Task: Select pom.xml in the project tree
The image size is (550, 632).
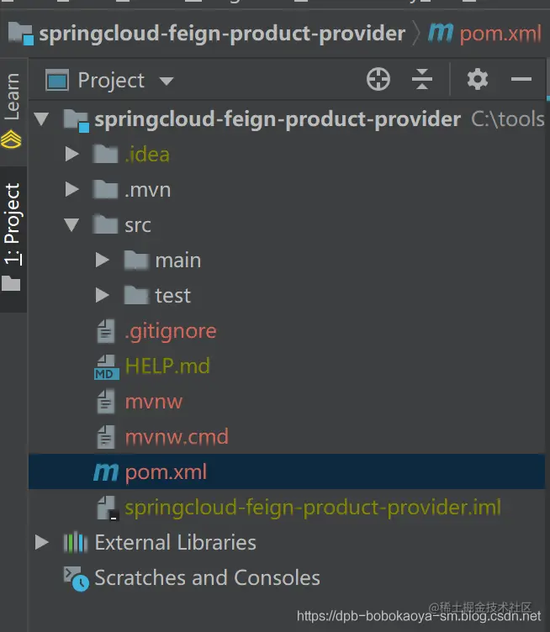Action: pos(286,471)
